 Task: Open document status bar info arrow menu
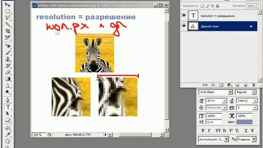[105, 134]
